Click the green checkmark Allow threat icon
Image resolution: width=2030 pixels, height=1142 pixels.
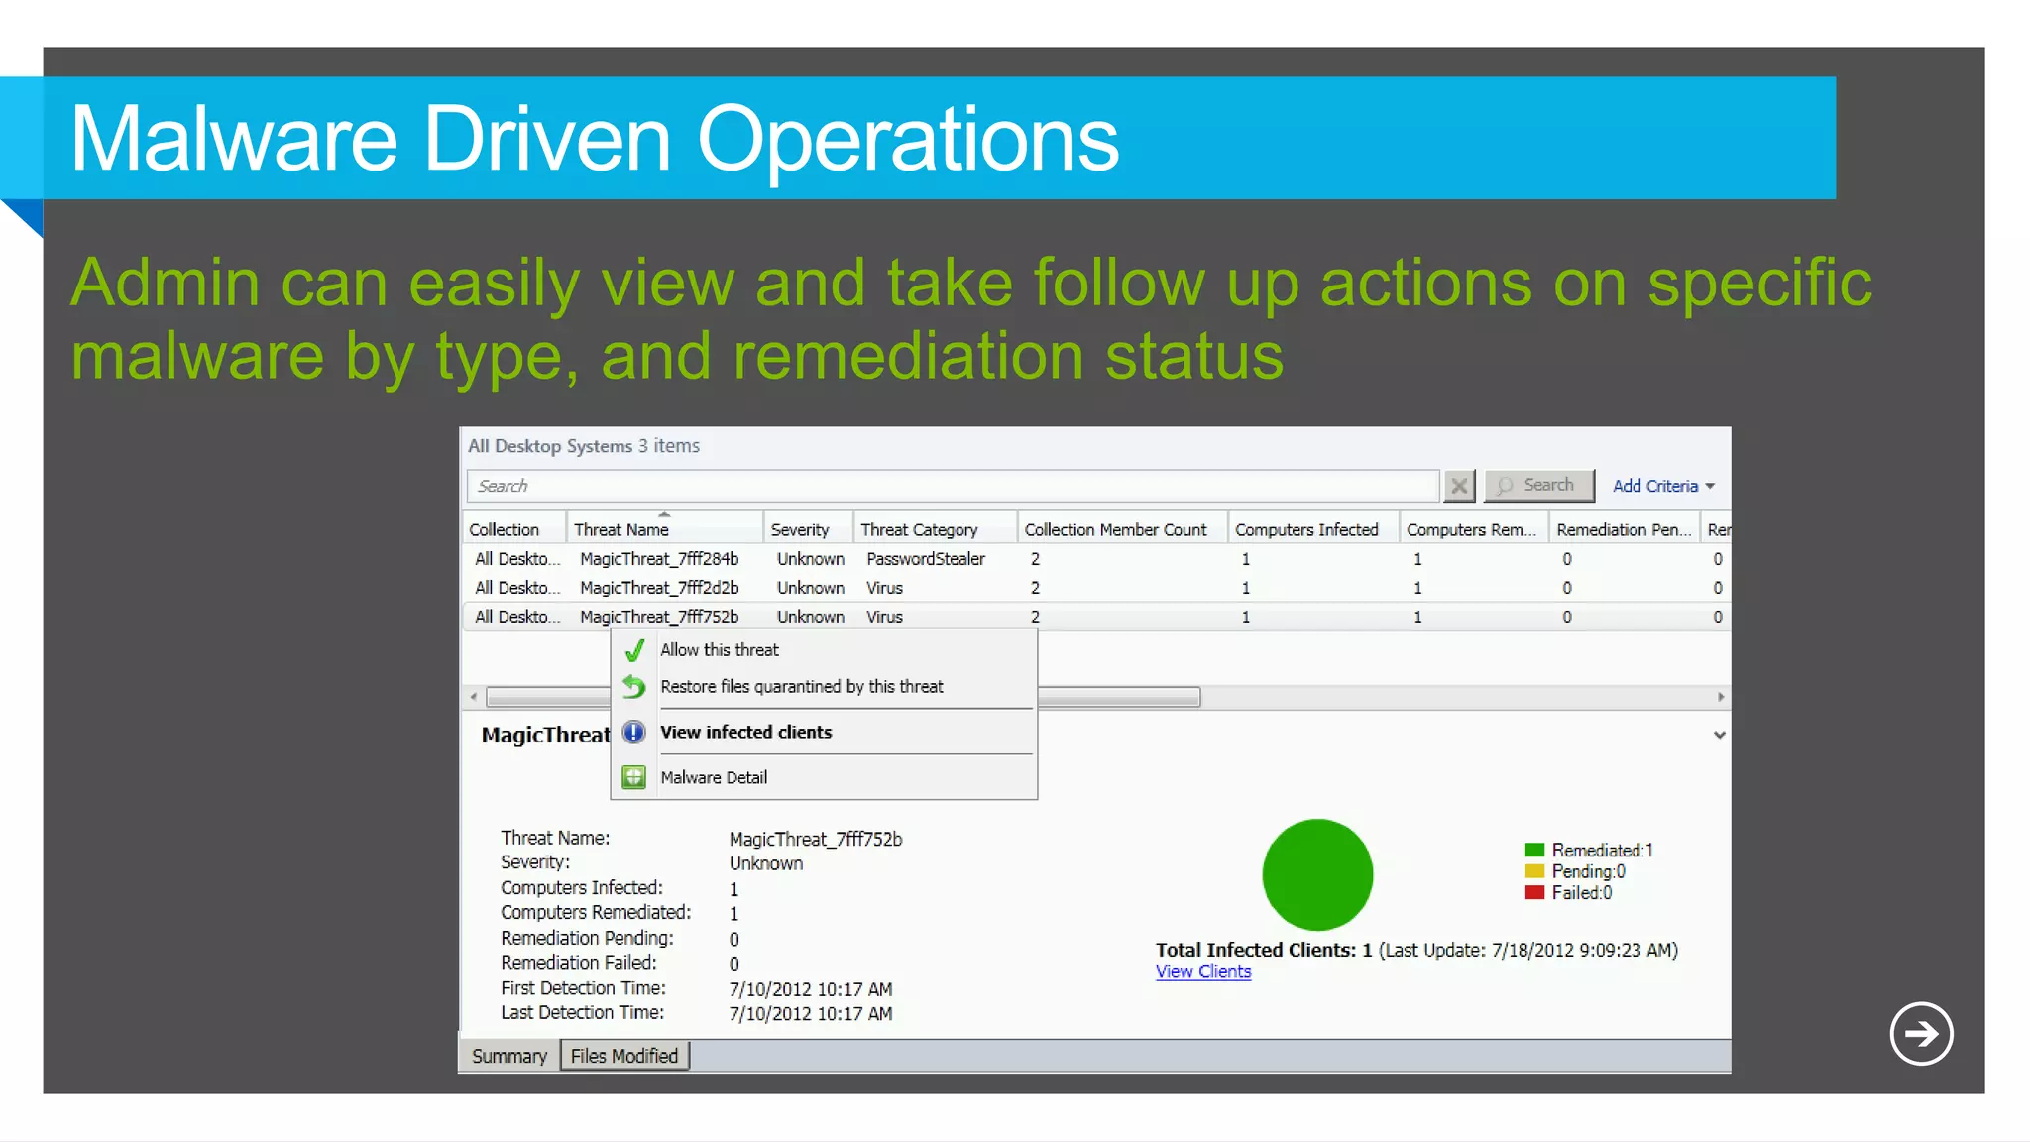pos(634,650)
